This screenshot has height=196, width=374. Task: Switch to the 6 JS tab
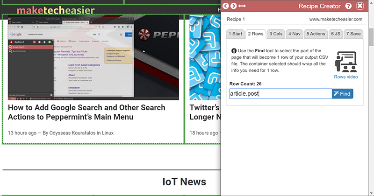[336, 34]
